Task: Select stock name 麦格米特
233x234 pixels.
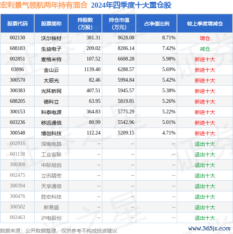Action: tap(51, 59)
